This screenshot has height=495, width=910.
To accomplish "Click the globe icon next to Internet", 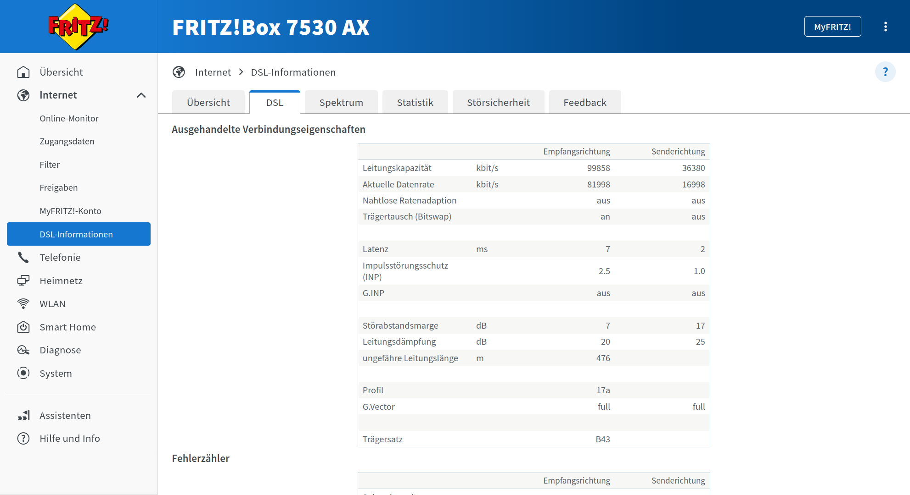I will pos(23,95).
